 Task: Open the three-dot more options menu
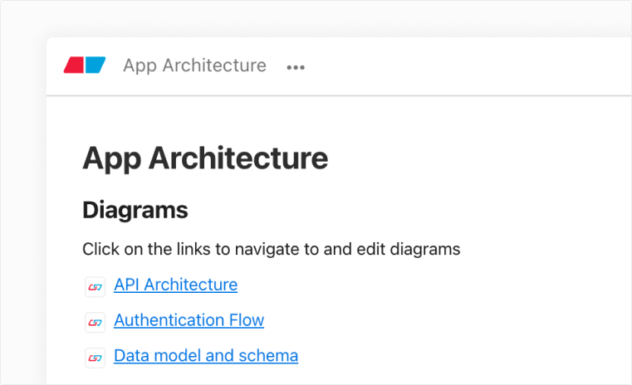coord(296,67)
